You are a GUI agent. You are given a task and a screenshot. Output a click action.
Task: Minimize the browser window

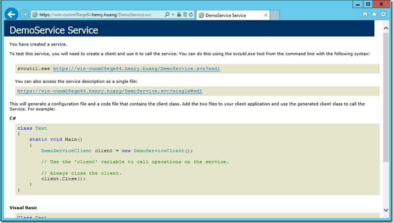(358, 4)
